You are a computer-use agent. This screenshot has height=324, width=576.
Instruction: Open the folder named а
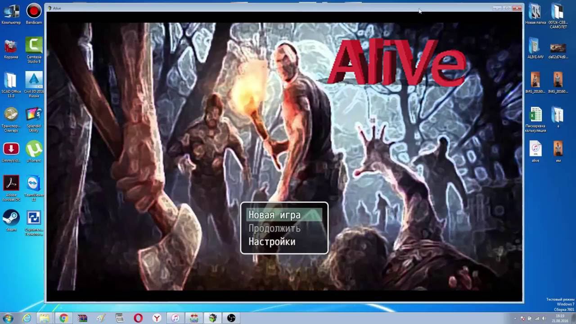pos(558,118)
